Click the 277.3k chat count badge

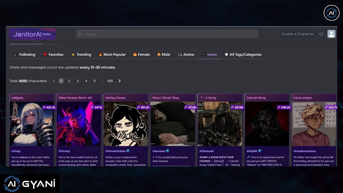coord(190,107)
